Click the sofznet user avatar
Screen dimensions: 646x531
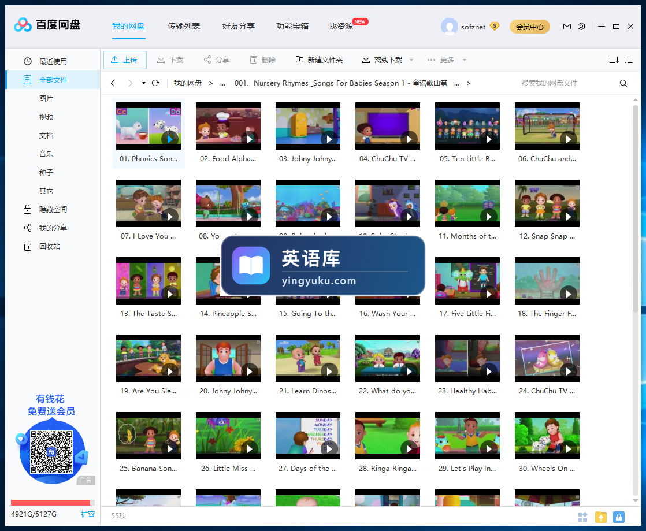[449, 27]
